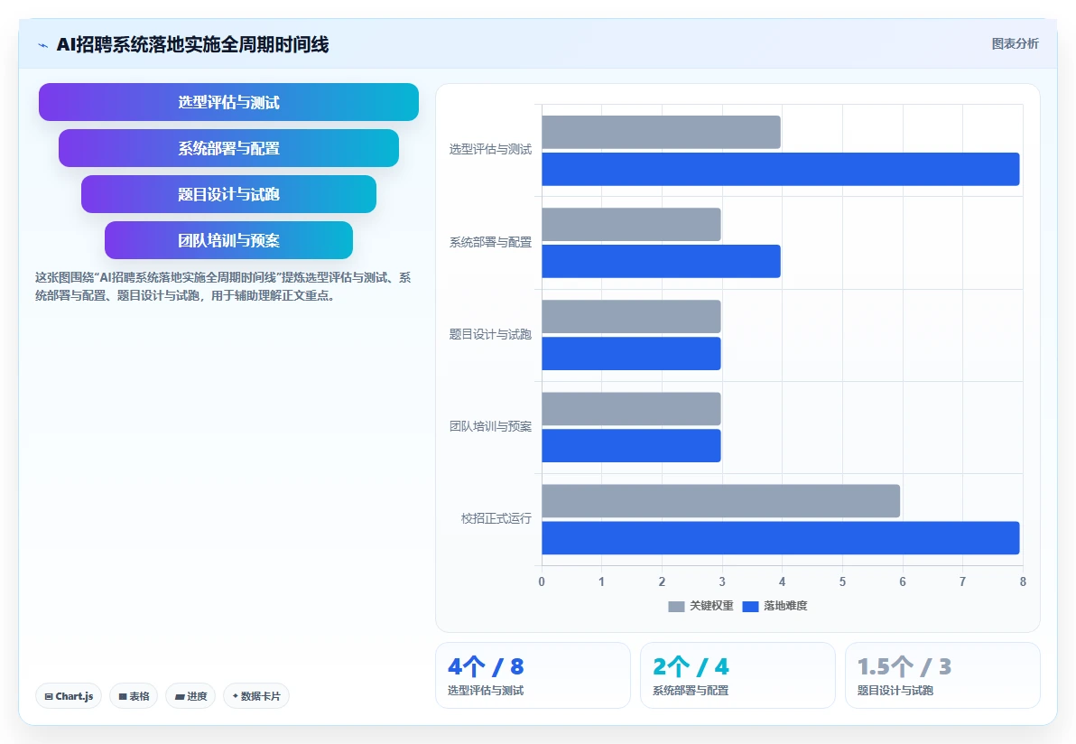Click the gray 关键权重 bar for 系统部署与配置

(x=631, y=225)
